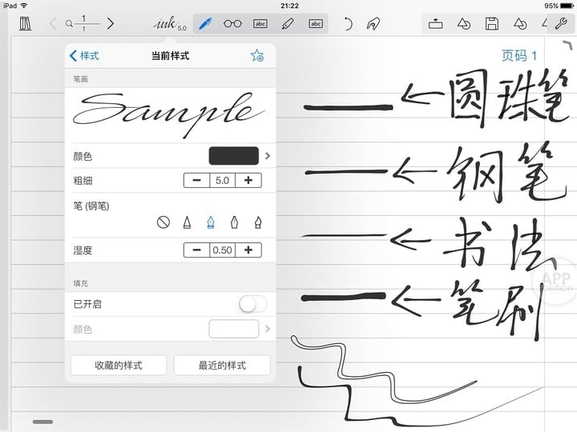Open the shapes tool beside toolbox
This screenshot has height=432, width=577.
pyautogui.click(x=464, y=24)
